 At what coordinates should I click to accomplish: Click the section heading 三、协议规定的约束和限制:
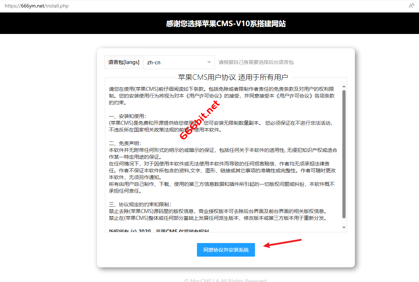[x=140, y=205]
